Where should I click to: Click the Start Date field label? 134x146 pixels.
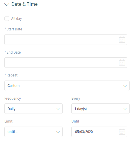pos(13,29)
